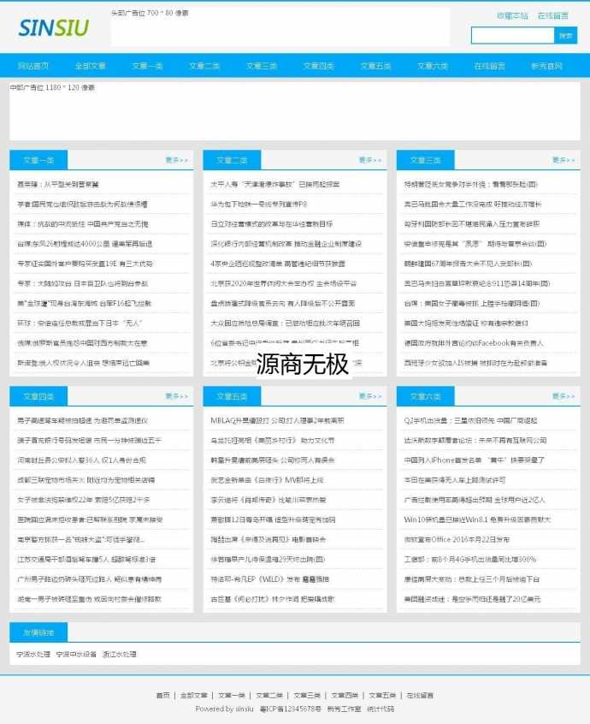The height and width of the screenshot is (724, 590).
Task: Open 网站首页 in the blue navigation bar
Action: [x=33, y=66]
